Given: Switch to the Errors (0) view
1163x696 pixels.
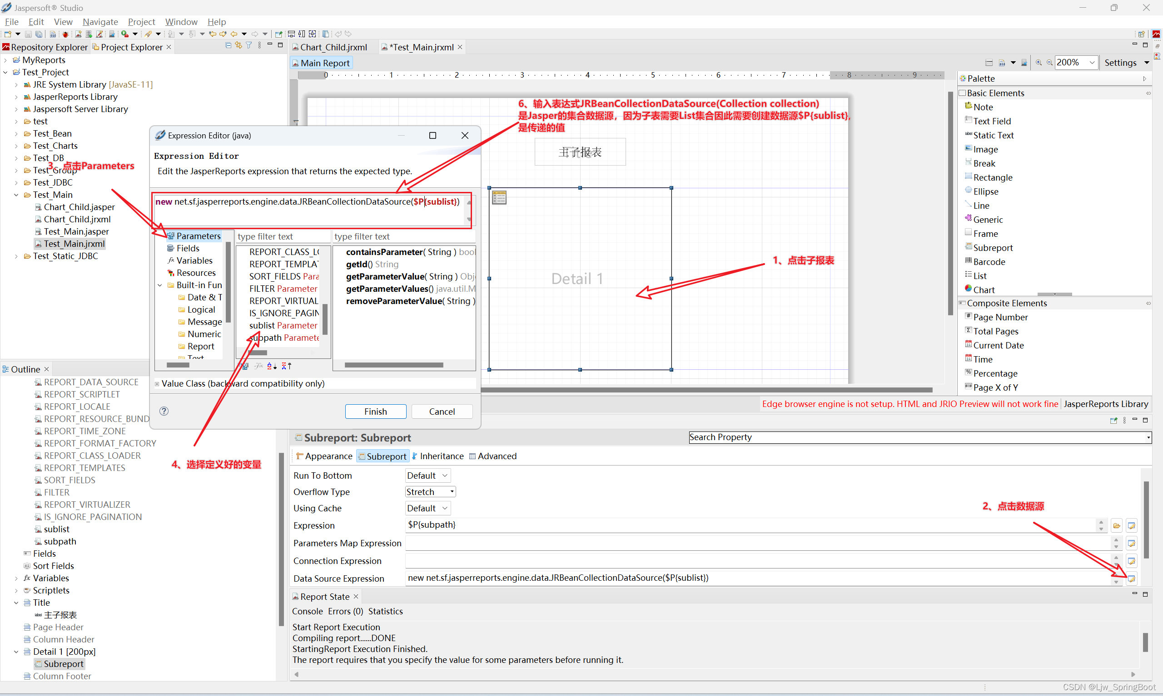Looking at the screenshot, I should (x=346, y=611).
